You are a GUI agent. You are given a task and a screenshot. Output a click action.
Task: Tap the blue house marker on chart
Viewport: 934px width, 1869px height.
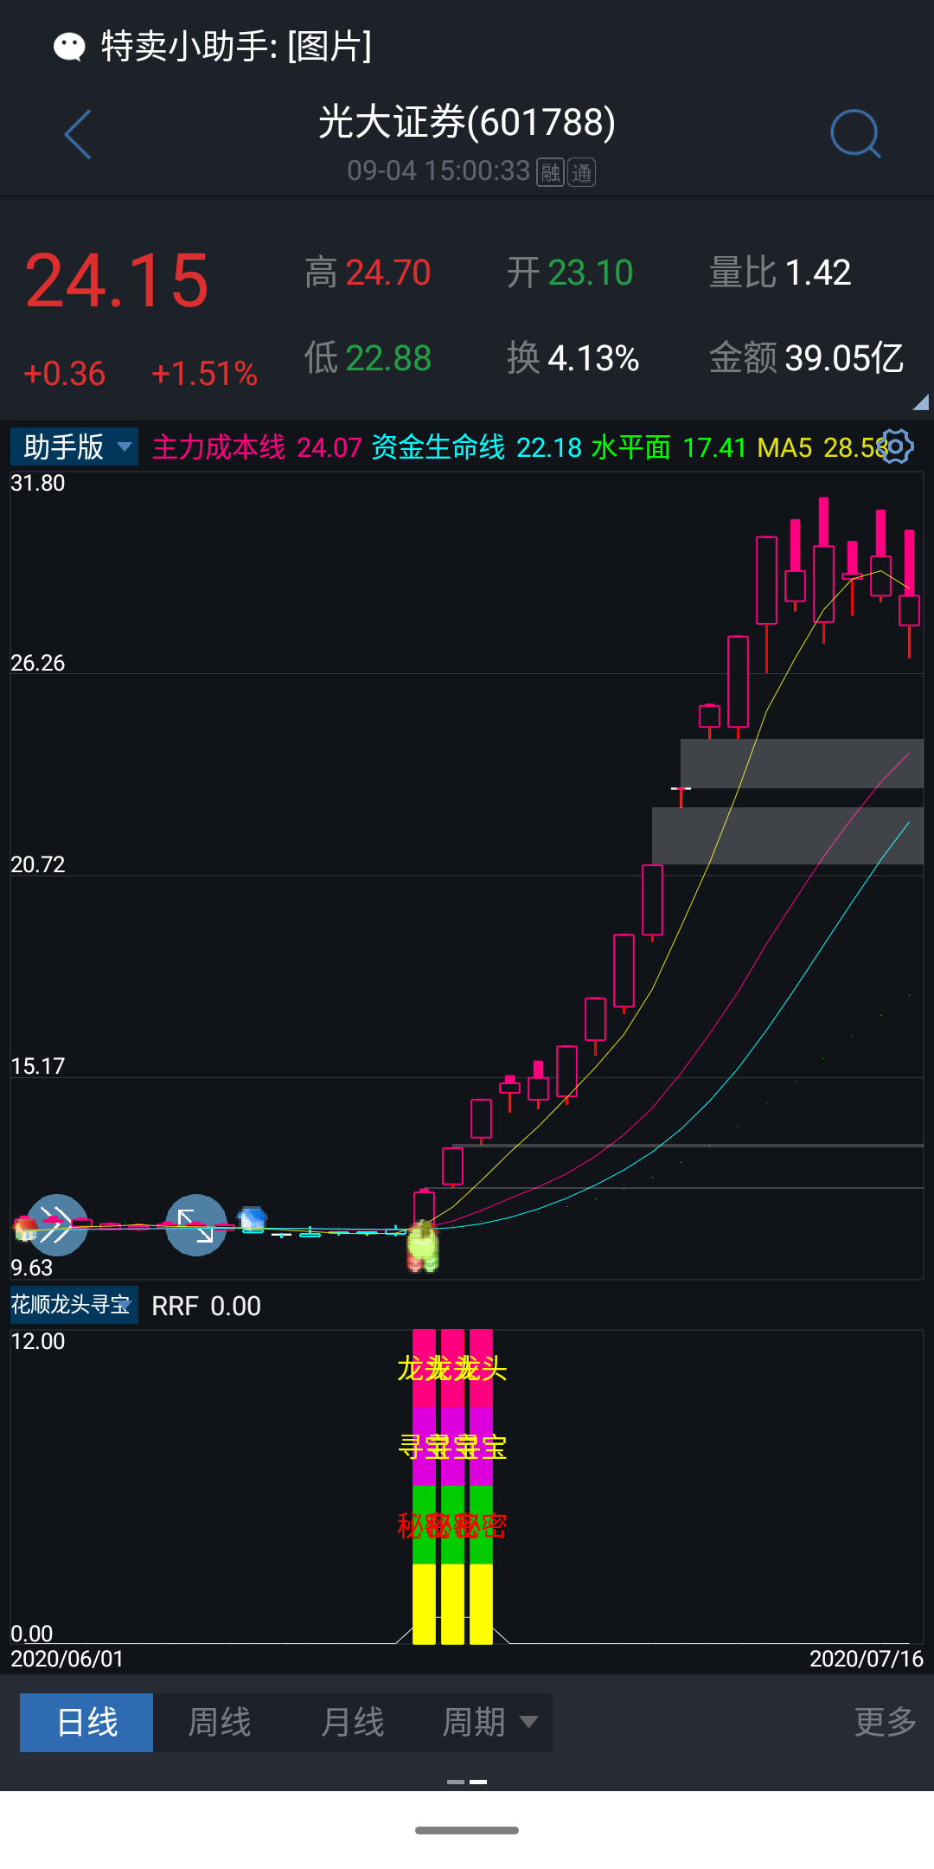coord(253,1220)
